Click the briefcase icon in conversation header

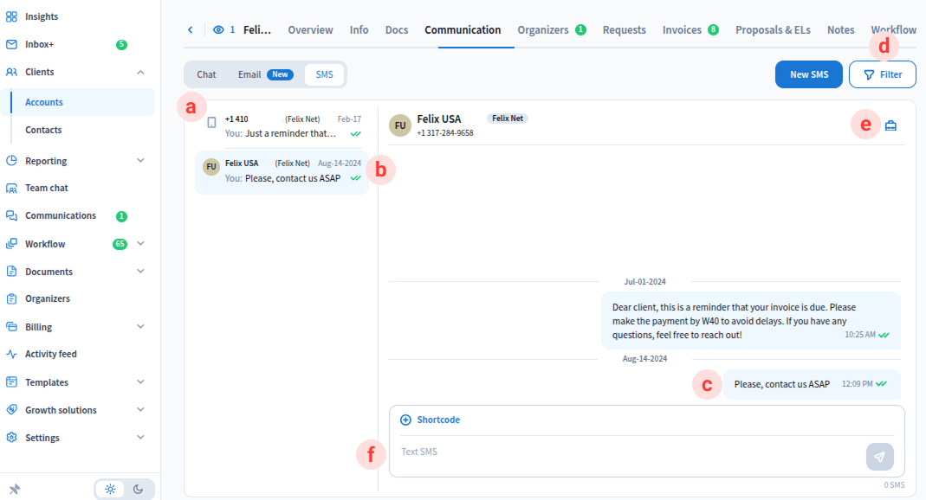tap(890, 125)
